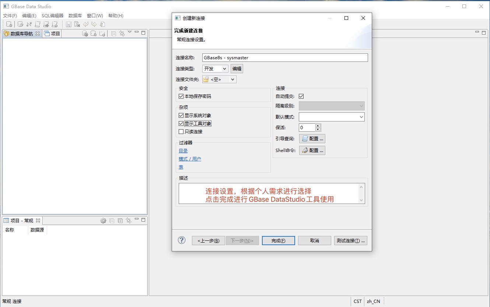Click link-with-editor arrows in database navigator
This screenshot has width=490, height=307.
[122, 33]
